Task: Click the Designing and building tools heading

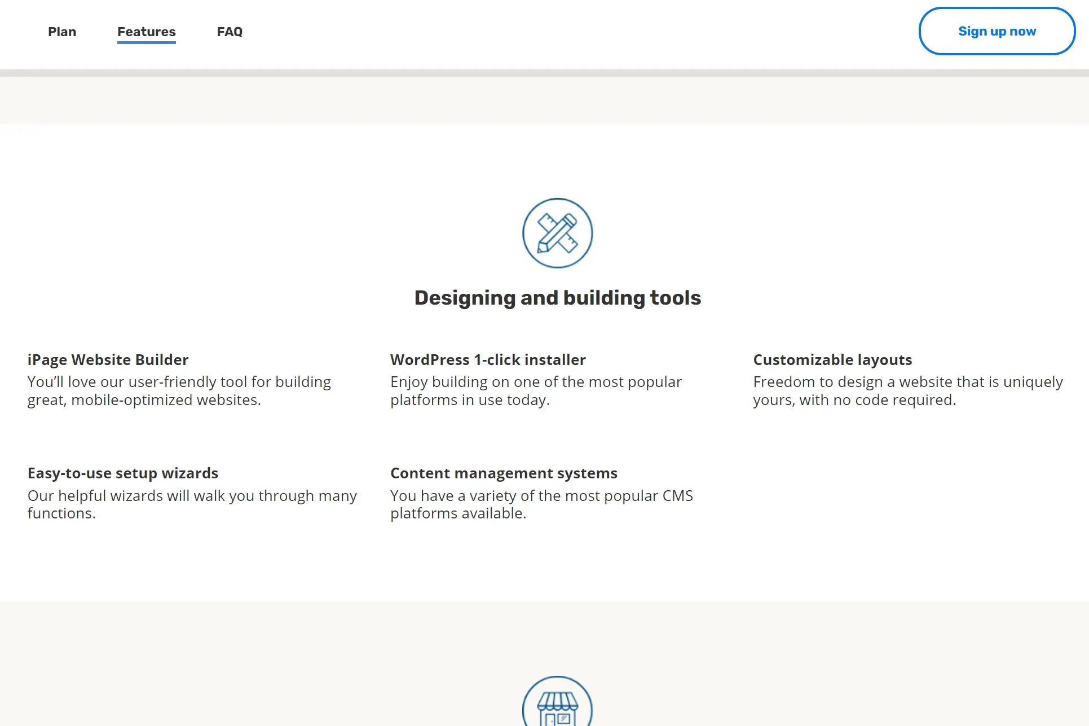Action: pos(557,298)
